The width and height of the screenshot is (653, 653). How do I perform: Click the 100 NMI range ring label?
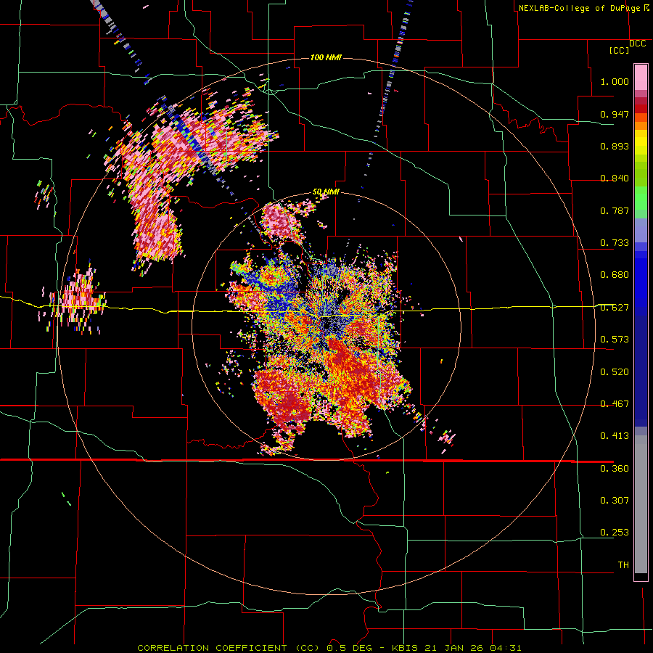coord(326,57)
